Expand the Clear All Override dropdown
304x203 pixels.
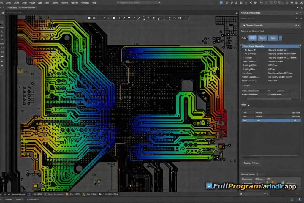coord(298,25)
